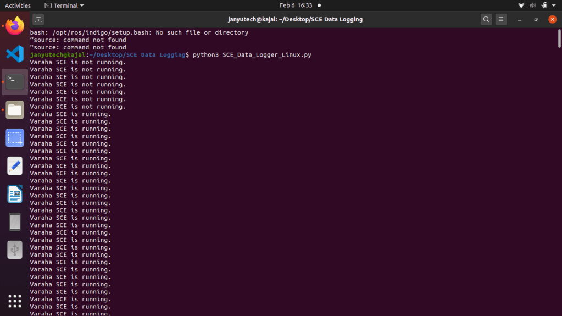Click Activities in the top bar
Screen dimensions: 562x316
point(18,5)
